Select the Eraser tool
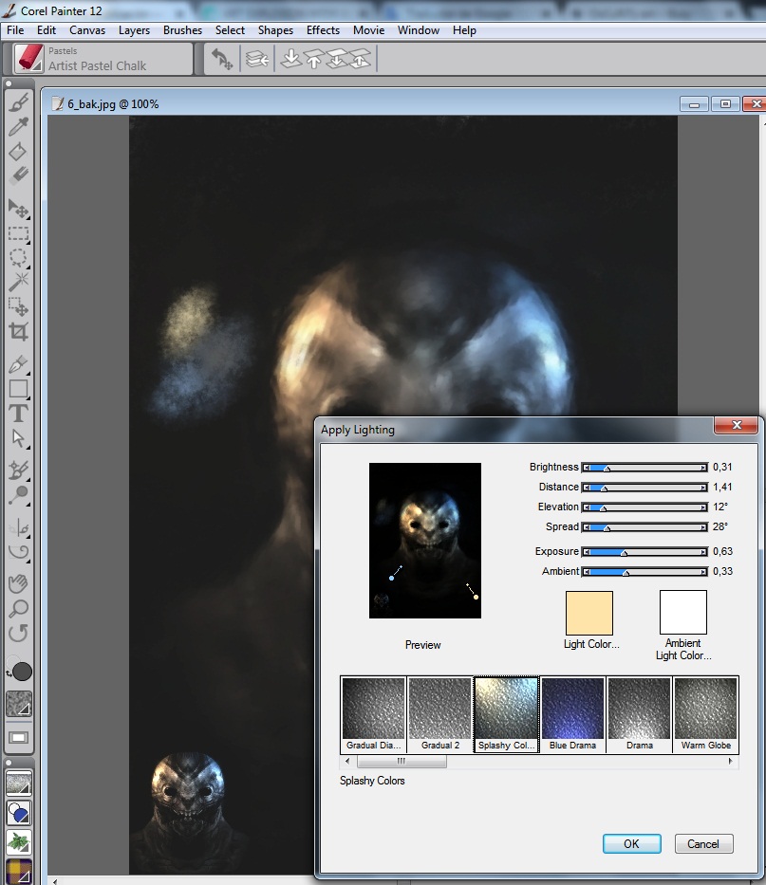Screen dimensions: 766x885 18,175
